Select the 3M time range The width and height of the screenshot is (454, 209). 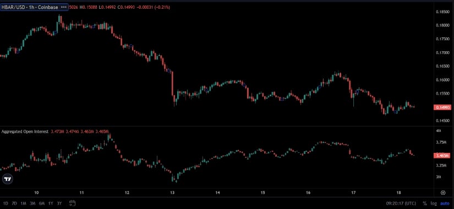tap(32, 203)
